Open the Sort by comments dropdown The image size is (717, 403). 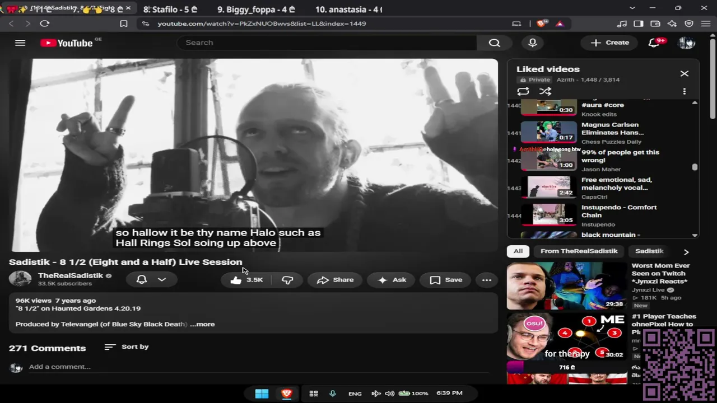127,347
